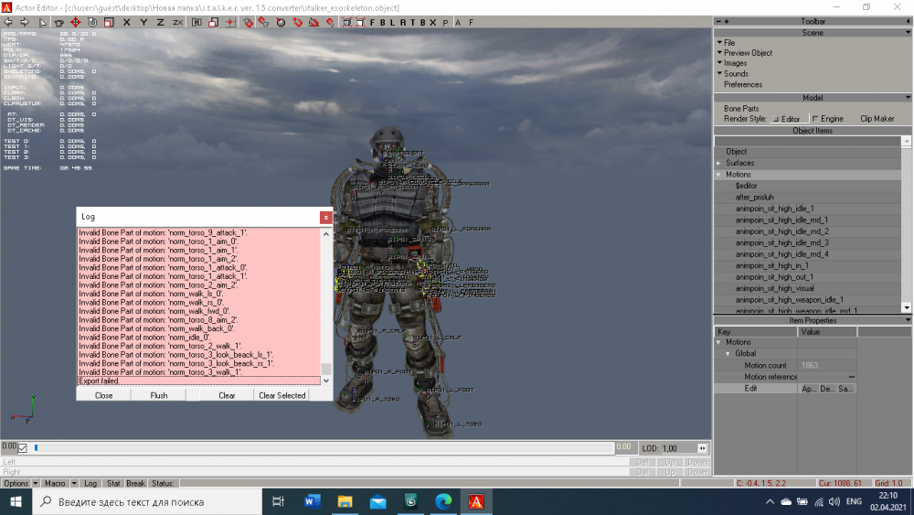Click the Log button in the bottom bar
914x515 pixels.
pyautogui.click(x=90, y=484)
